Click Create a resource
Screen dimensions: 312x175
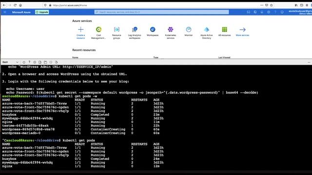click(x=80, y=33)
